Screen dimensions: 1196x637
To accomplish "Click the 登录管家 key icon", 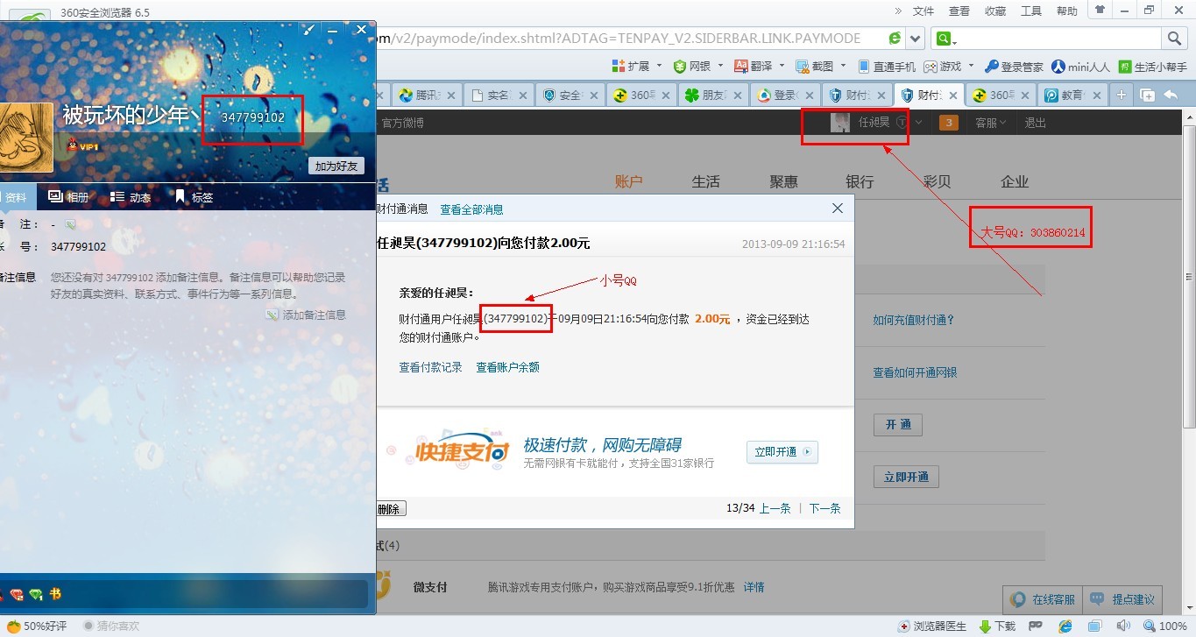I will pos(1014,67).
